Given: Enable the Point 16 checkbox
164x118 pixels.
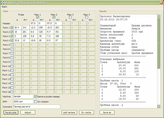Looking at the screenshot, I should click(x=12, y=92).
